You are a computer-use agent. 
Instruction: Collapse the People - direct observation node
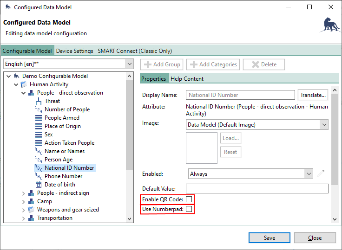coord(23,93)
